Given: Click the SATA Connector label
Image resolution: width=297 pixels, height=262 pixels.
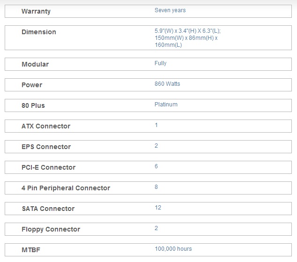Looking at the screenshot, I should coord(48,209).
